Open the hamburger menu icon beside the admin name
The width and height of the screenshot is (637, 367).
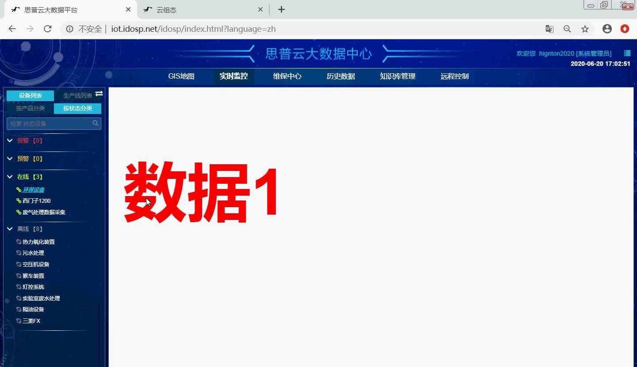point(627,53)
